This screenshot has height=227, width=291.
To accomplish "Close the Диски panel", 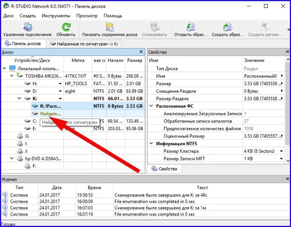I will 141,52.
